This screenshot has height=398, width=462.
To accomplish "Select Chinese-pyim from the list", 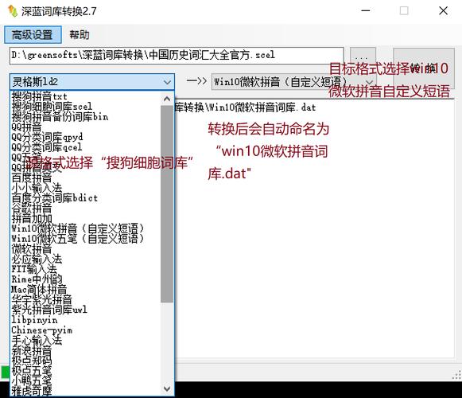I will tap(85, 330).
